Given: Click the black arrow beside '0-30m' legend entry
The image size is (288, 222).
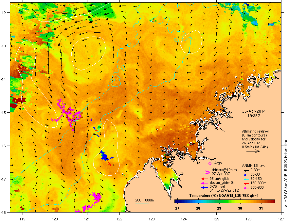Looking at the screenshot, I should [x=246, y=170].
